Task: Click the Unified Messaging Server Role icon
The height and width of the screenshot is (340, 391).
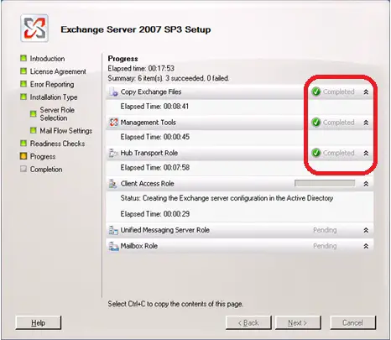Action: pos(113,230)
